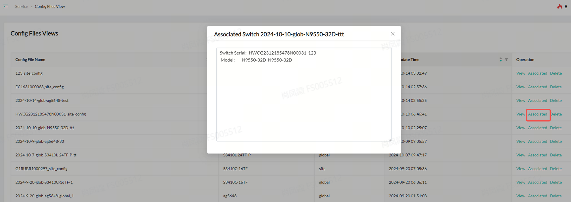Open Associated for EC1631000063_site_config
This screenshot has height=202, width=571.
(x=537, y=87)
